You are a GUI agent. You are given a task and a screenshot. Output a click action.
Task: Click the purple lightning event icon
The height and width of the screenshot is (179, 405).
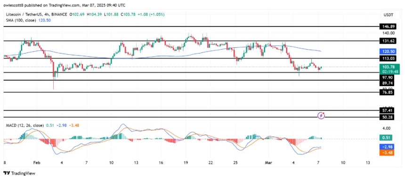tap(321, 116)
